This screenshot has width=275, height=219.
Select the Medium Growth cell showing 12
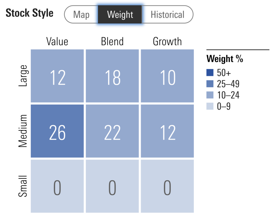[167, 131]
